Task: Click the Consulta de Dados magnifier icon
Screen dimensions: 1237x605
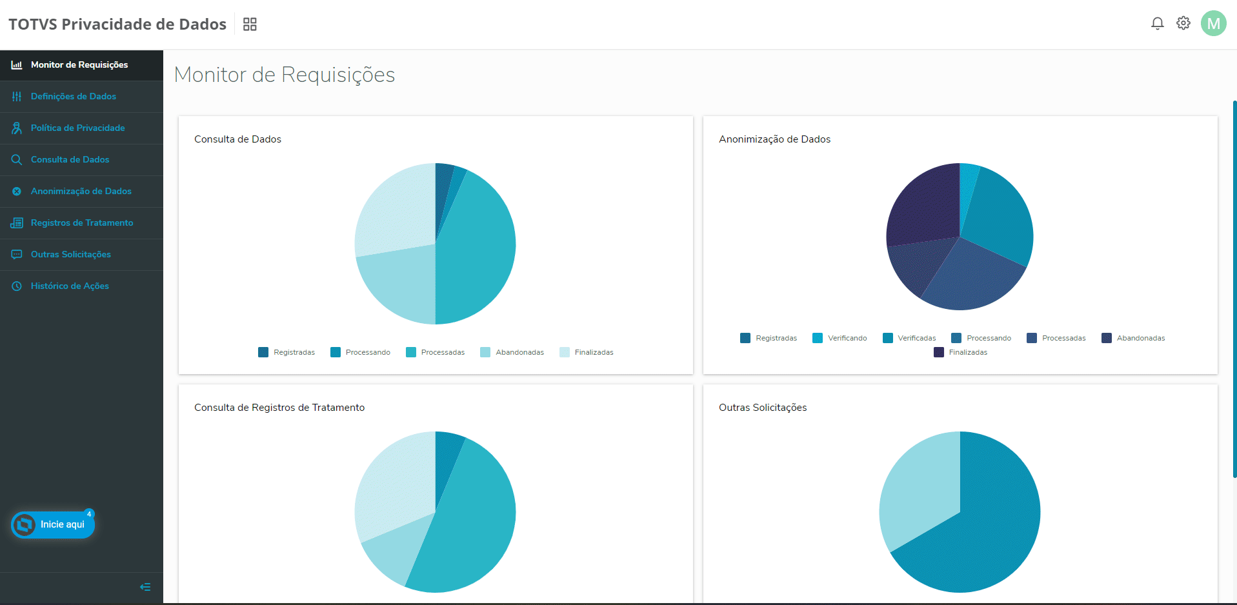Action: pyautogui.click(x=17, y=160)
